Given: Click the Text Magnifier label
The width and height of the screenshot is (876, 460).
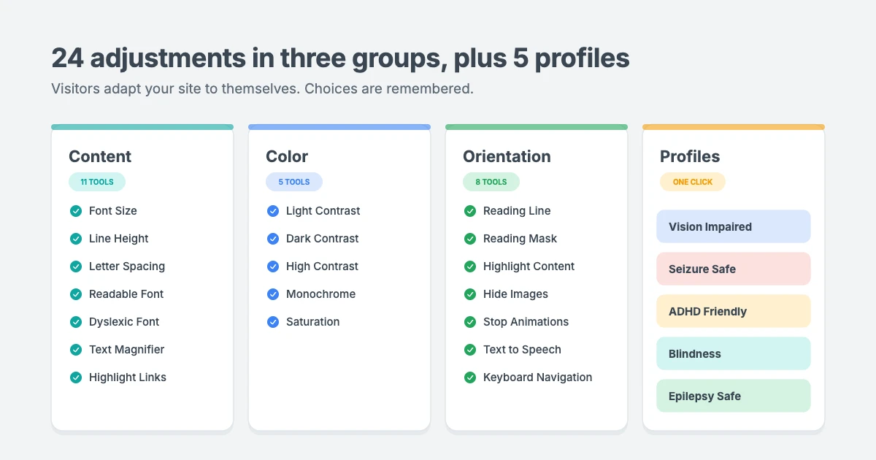Looking at the screenshot, I should click(127, 350).
